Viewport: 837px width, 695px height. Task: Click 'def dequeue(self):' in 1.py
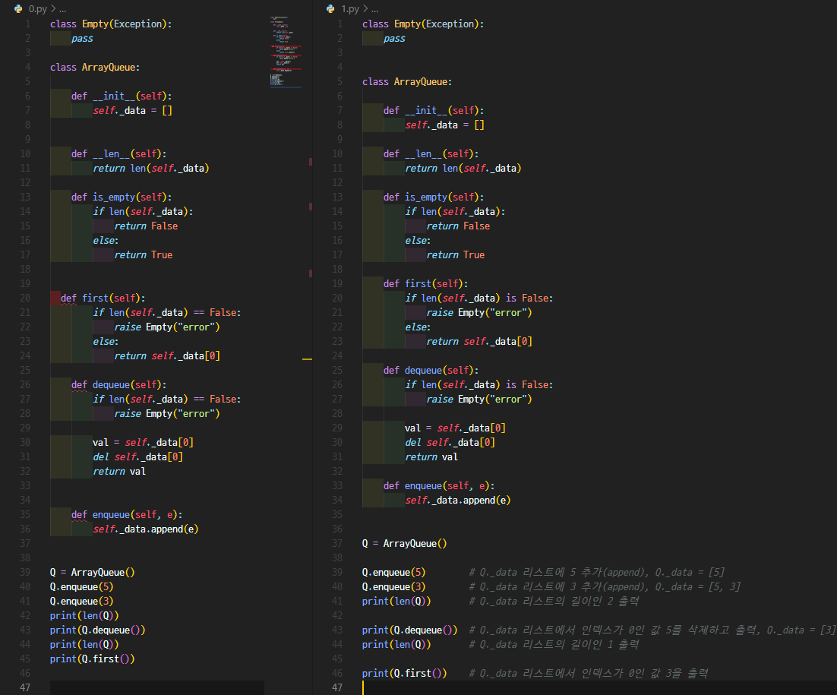click(x=431, y=370)
